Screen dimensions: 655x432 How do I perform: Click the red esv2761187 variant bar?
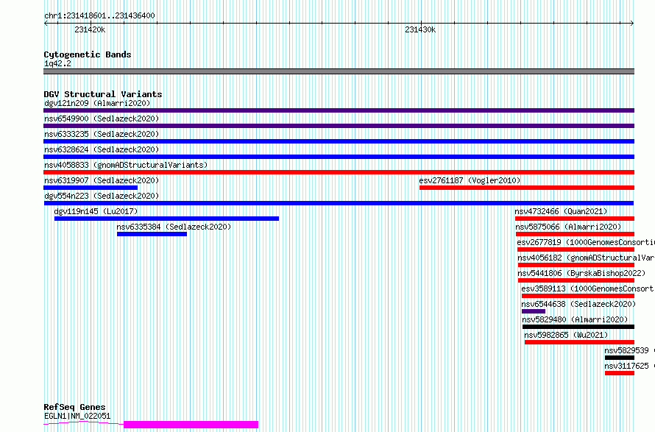click(527, 188)
